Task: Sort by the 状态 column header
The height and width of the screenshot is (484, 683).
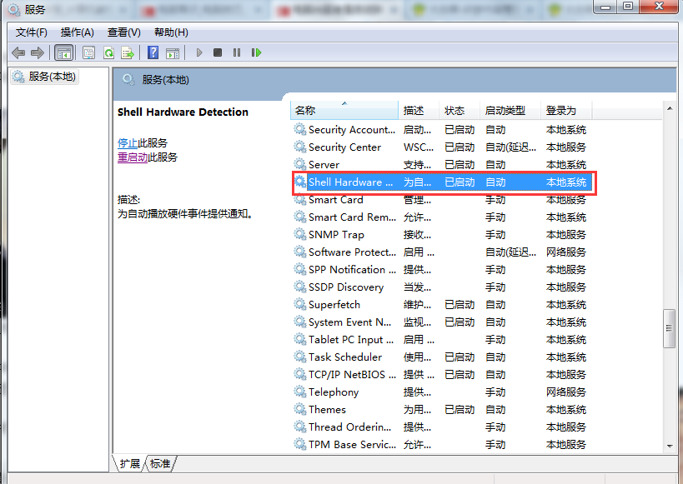Action: click(460, 111)
